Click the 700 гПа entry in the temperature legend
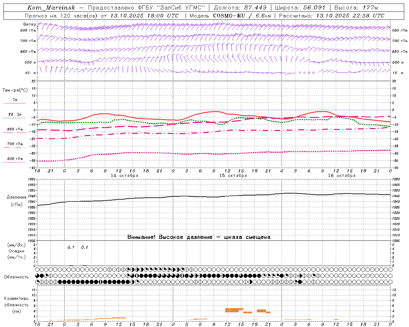The height and width of the screenshot is (327, 409). point(15,144)
